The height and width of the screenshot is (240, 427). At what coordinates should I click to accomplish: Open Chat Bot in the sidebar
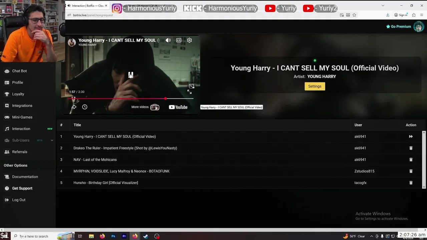[x=19, y=71]
